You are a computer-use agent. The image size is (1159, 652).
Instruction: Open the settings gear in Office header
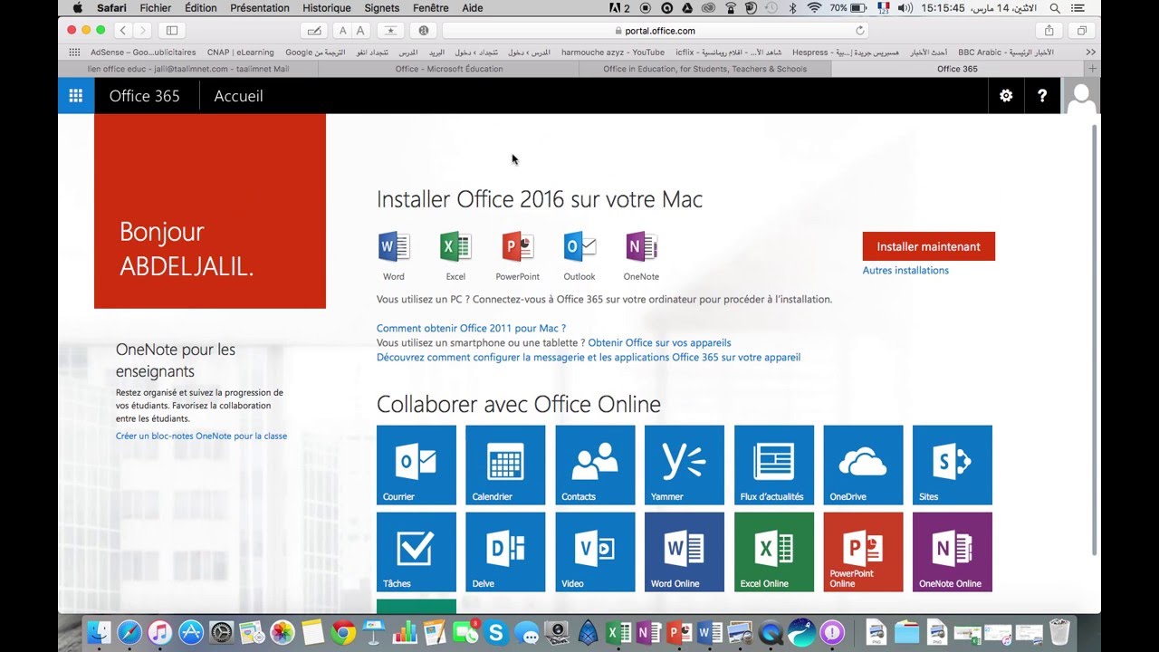[x=1006, y=95]
